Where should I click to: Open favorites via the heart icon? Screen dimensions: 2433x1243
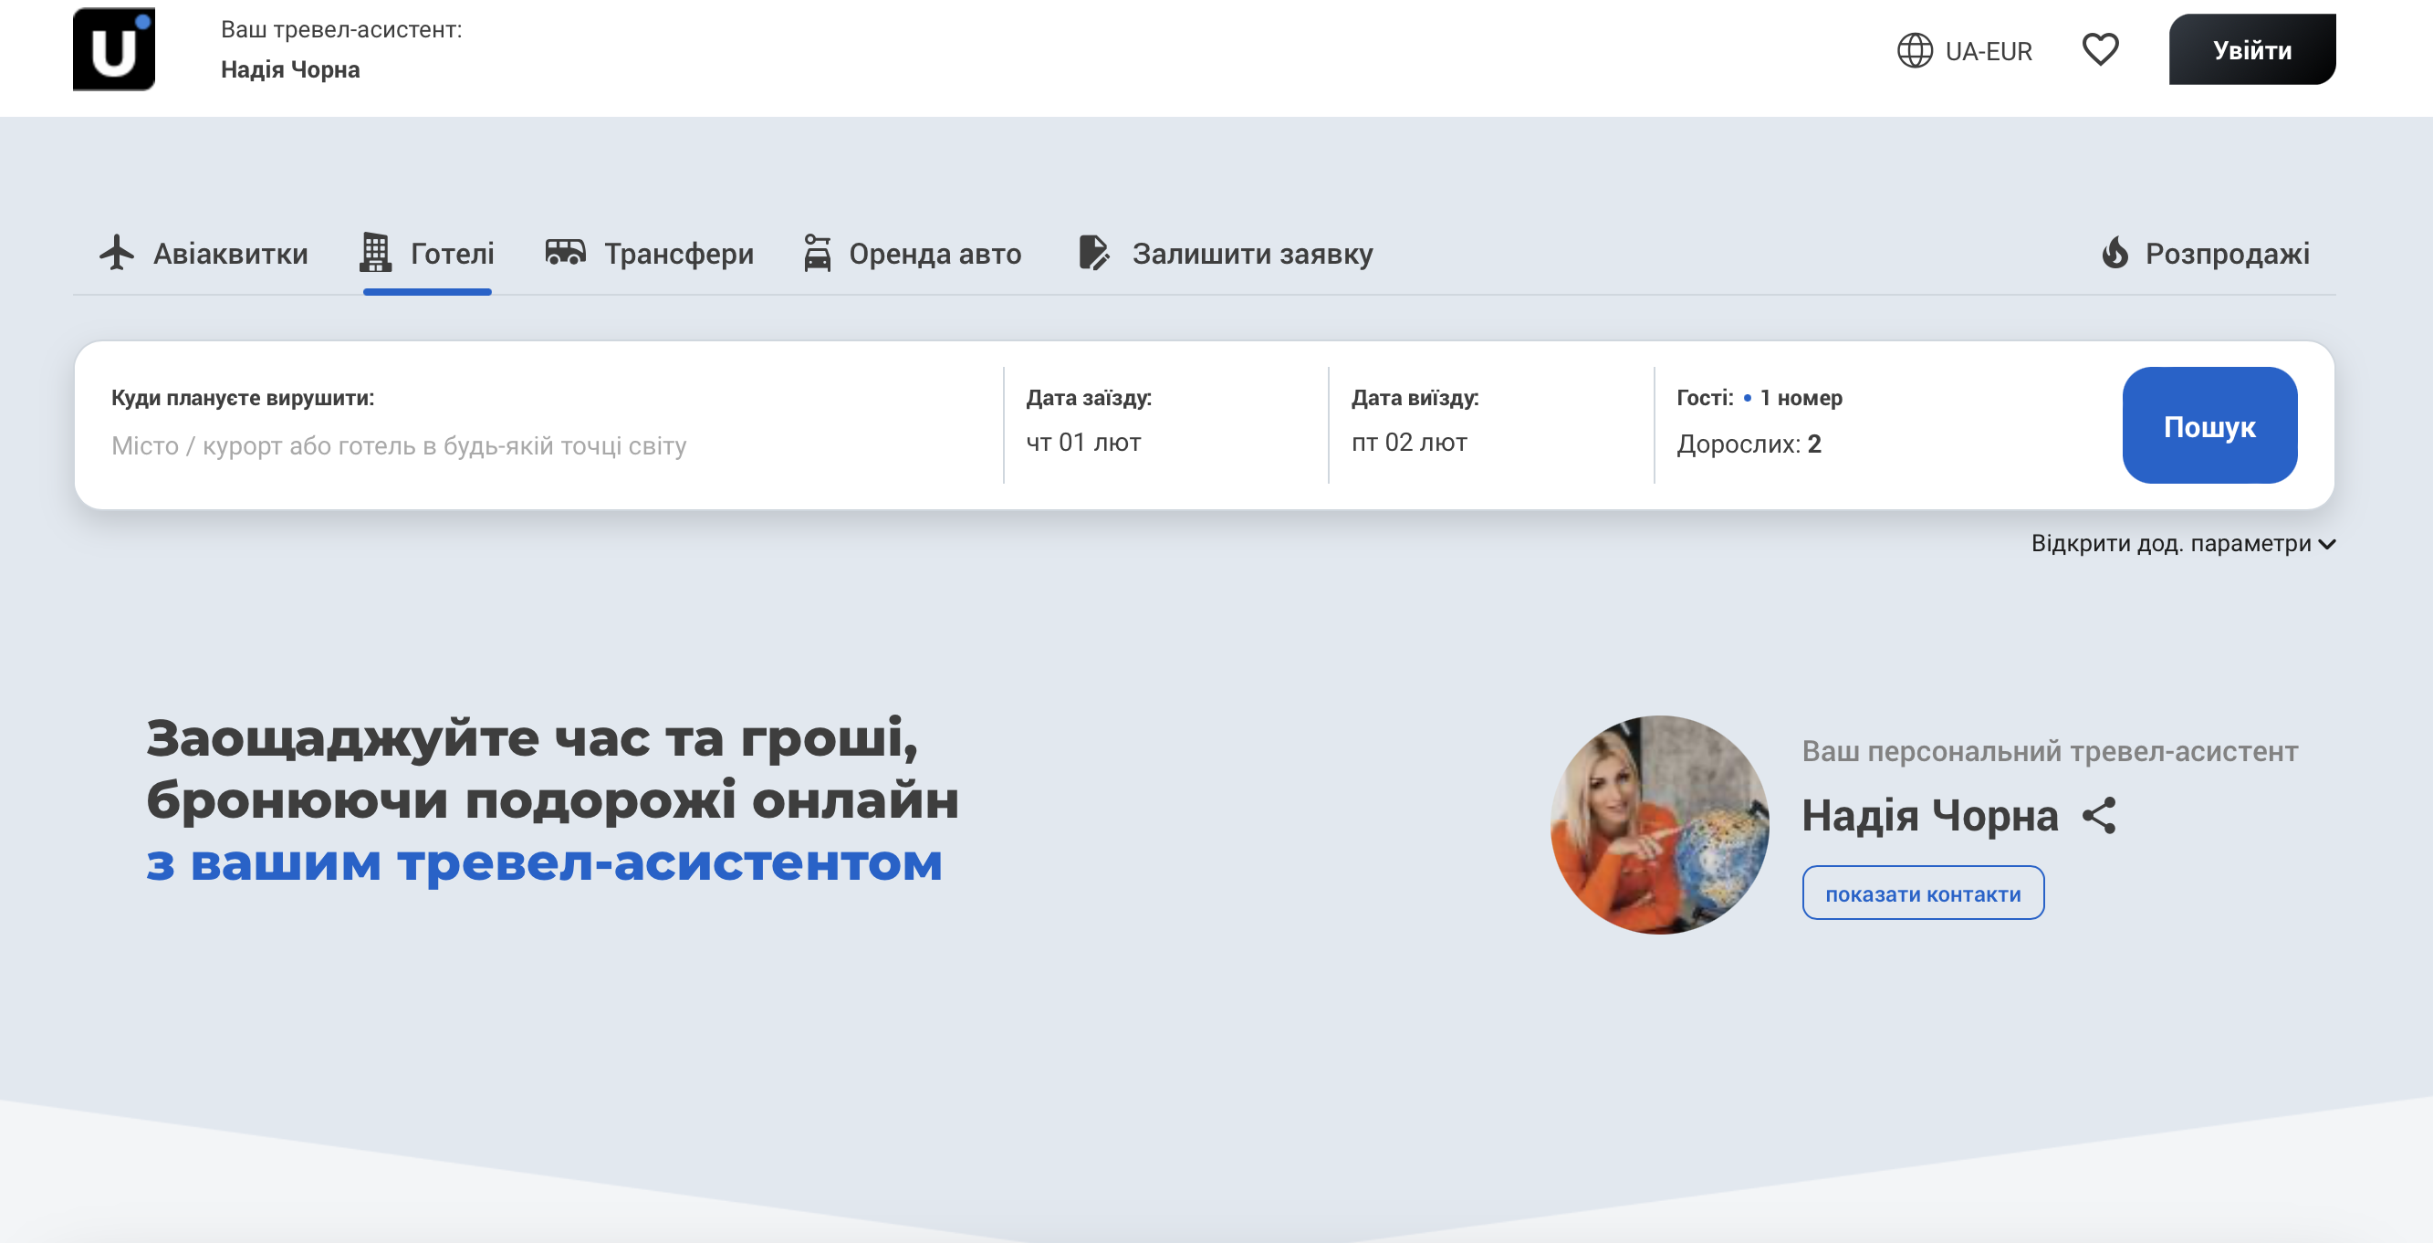[x=2101, y=49]
